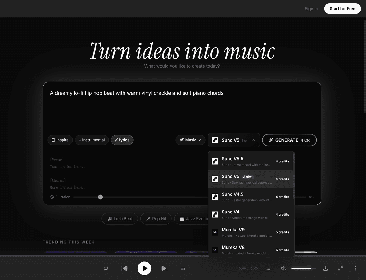The height and width of the screenshot is (280, 366).
Task: Click the Suno logo in model selector button
Action: [215, 140]
